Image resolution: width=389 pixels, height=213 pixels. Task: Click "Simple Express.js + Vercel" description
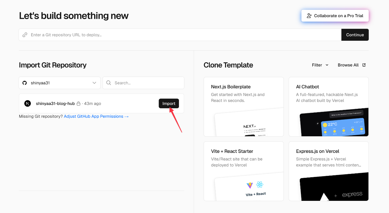click(321, 159)
